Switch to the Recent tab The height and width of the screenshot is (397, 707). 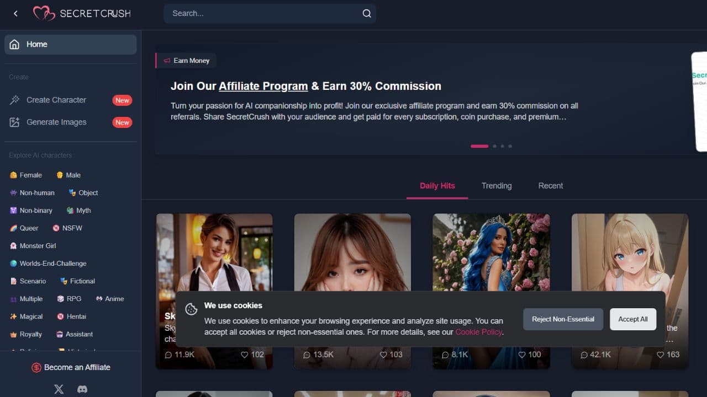pos(550,186)
